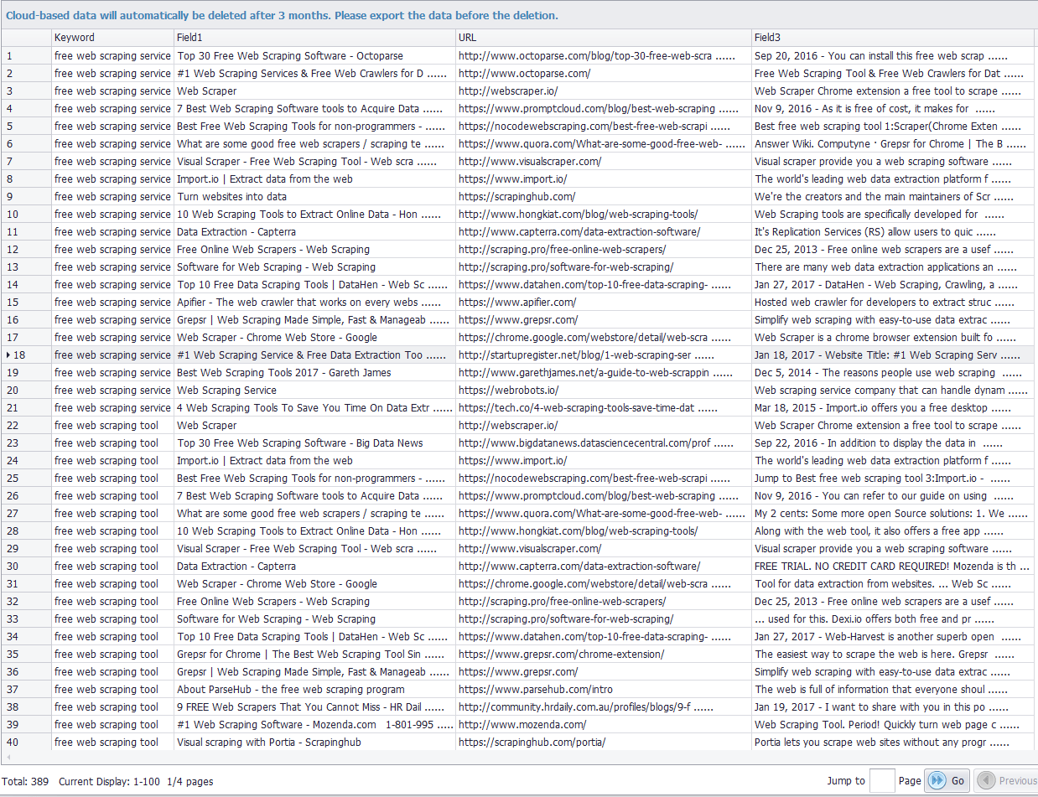The image size is (1038, 797).
Task: Click datahen URL cell in row 14
Action: tap(604, 285)
